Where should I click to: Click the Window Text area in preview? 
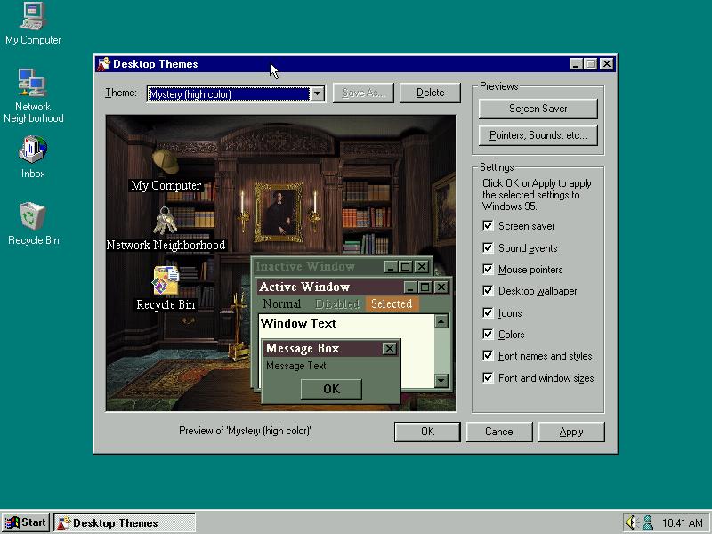pos(298,323)
